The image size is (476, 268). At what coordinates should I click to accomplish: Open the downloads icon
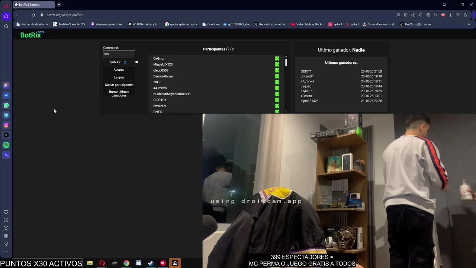click(450, 15)
